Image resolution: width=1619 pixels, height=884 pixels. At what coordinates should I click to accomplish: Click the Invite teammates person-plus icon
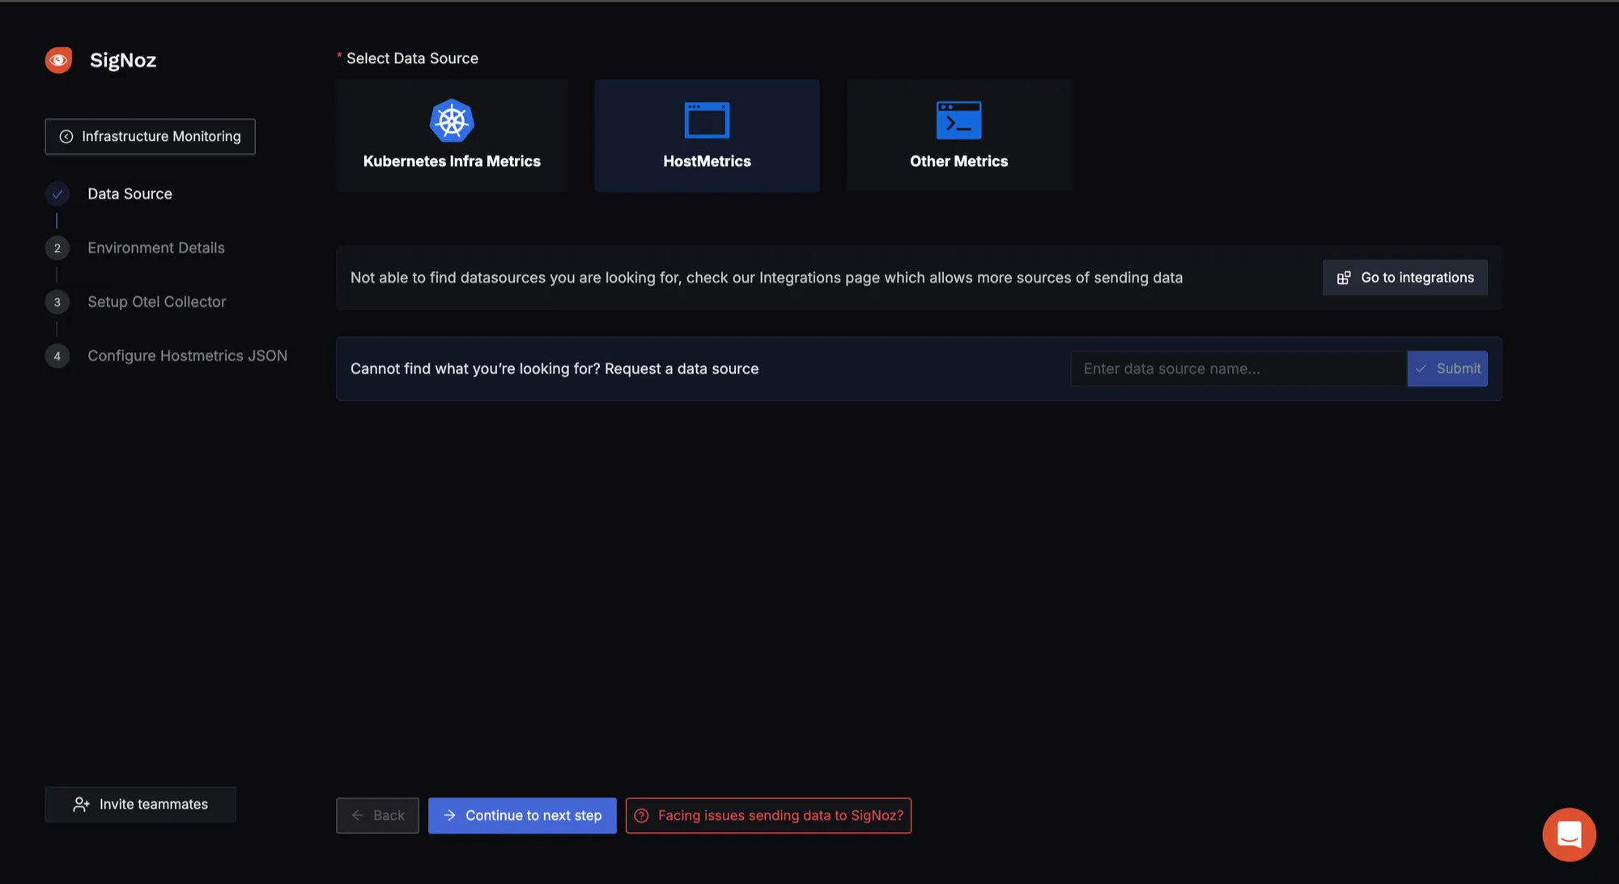point(81,804)
